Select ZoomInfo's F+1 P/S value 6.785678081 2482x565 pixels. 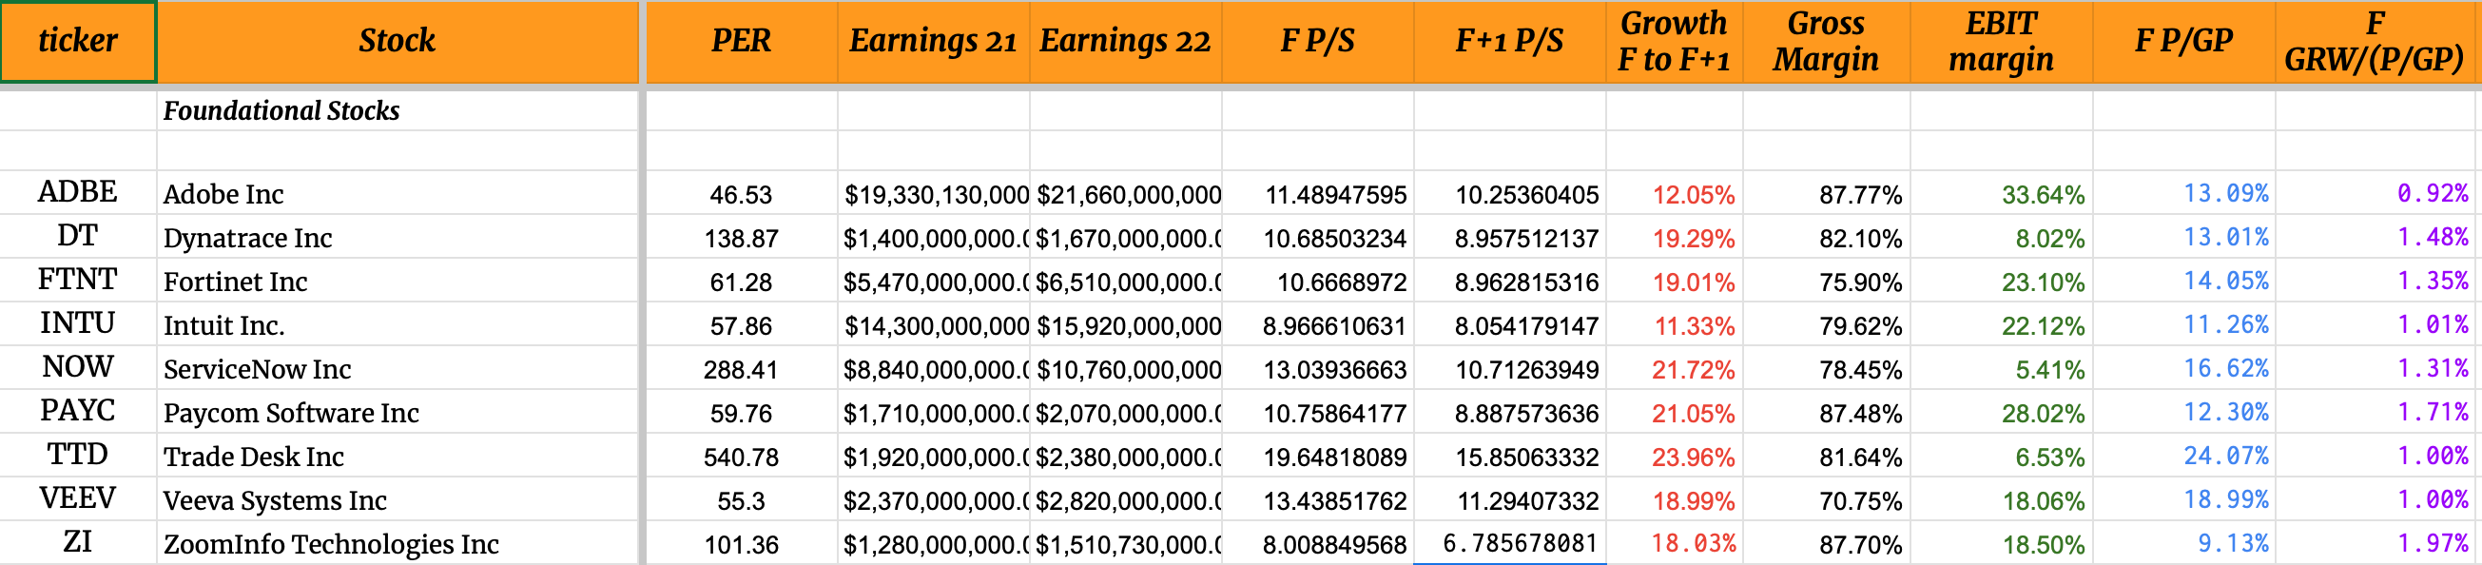(x=1520, y=544)
